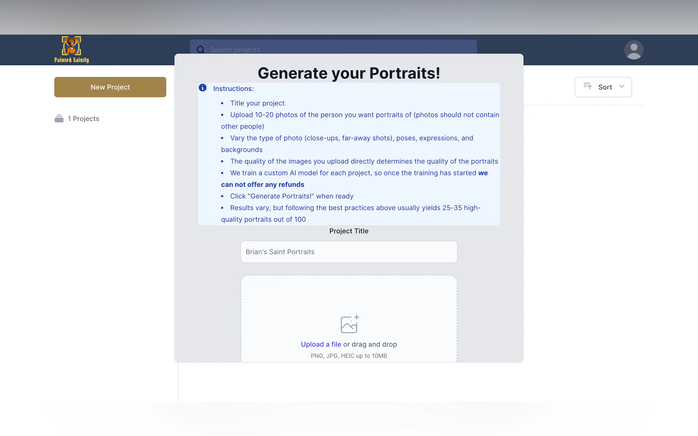Viewport: 698px width, 436px height.
Task: Click the "Upload a file" link
Action: (321, 344)
